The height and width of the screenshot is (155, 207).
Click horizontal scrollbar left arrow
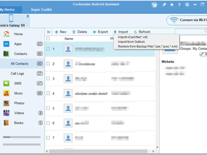click(47, 151)
